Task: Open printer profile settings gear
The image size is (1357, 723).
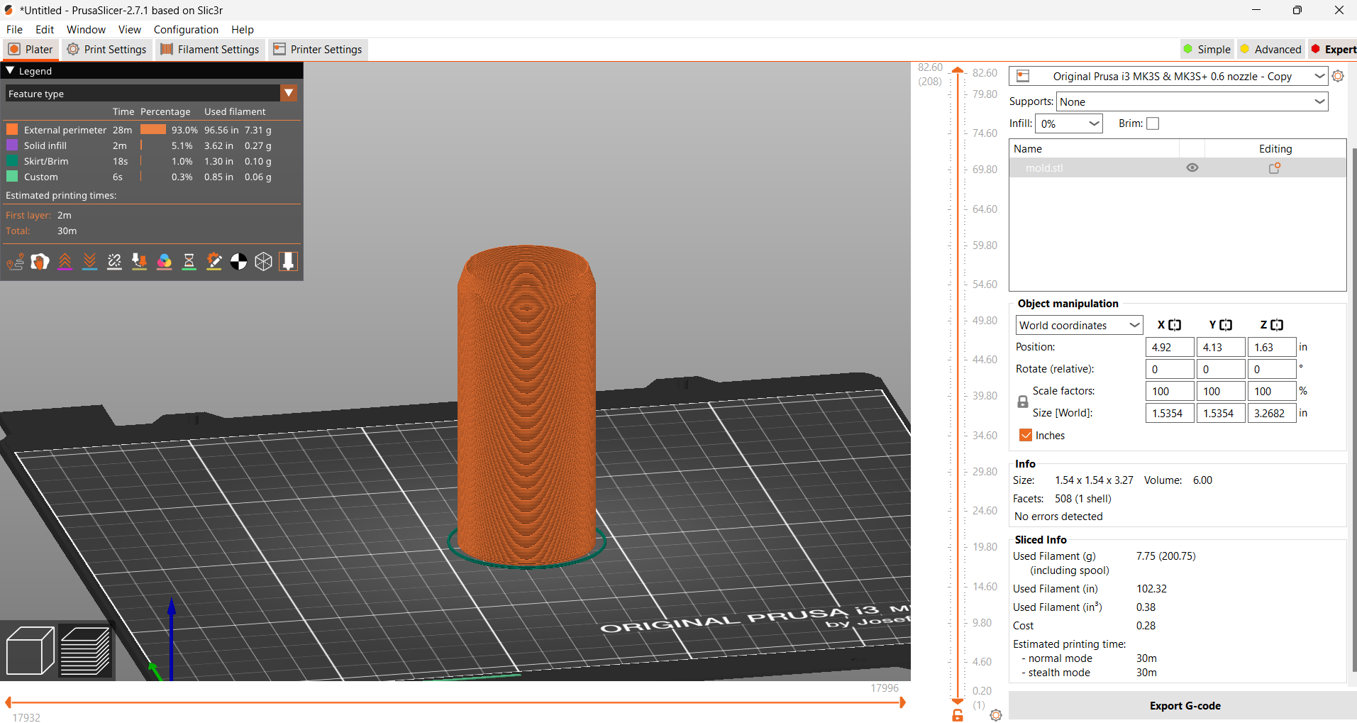Action: click(x=1339, y=76)
